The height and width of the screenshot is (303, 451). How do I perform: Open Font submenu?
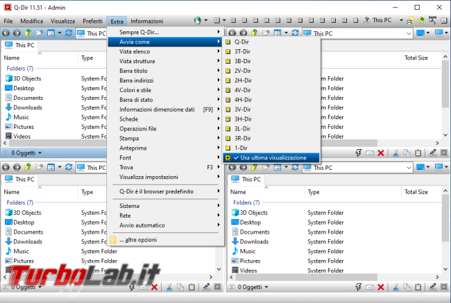click(x=165, y=157)
